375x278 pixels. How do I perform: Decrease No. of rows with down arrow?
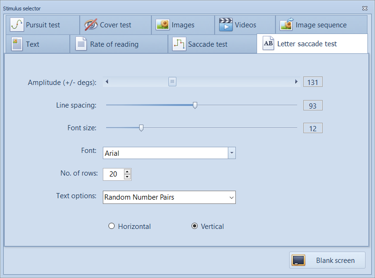point(127,177)
